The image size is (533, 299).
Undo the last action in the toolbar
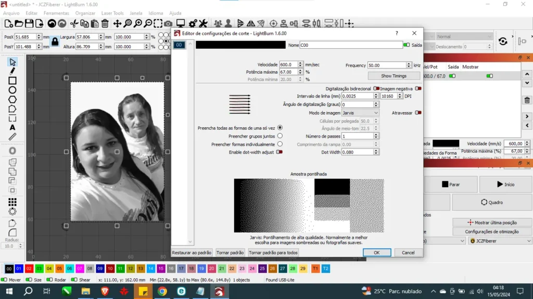pyautogui.click(x=52, y=23)
